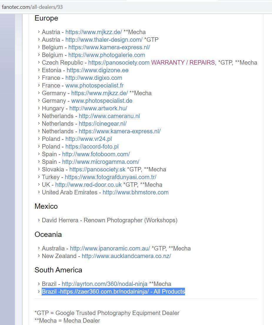
Task: Click the United Arab Emirates label
Action: point(70,193)
